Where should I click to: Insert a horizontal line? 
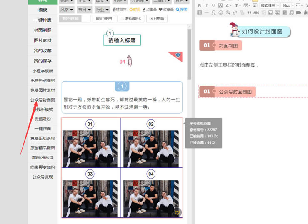coord(206,13)
